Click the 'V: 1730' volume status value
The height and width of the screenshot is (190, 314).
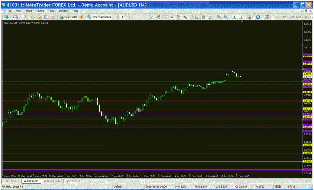pyautogui.click(x=260, y=187)
